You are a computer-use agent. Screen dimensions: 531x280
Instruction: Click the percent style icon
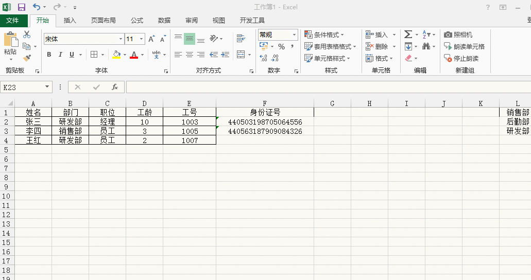click(x=281, y=46)
